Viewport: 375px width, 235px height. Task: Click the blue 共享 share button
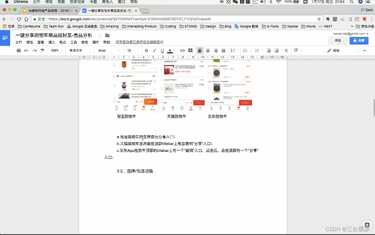click(359, 41)
